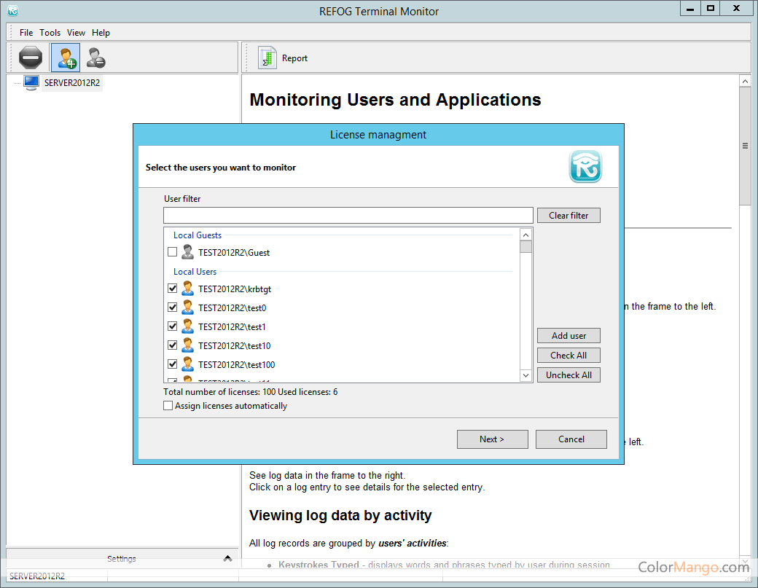Collapse the Settings panel chevron
758x588 pixels.
[227, 559]
